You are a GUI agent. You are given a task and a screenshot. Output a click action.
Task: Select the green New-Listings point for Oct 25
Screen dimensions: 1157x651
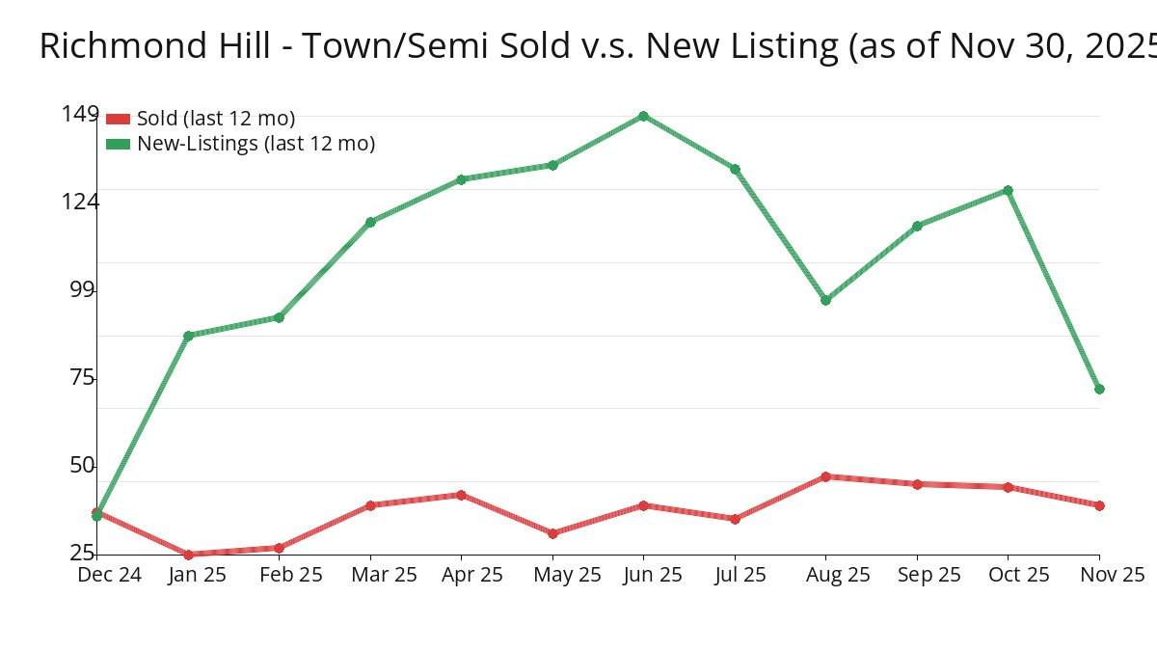click(1008, 190)
